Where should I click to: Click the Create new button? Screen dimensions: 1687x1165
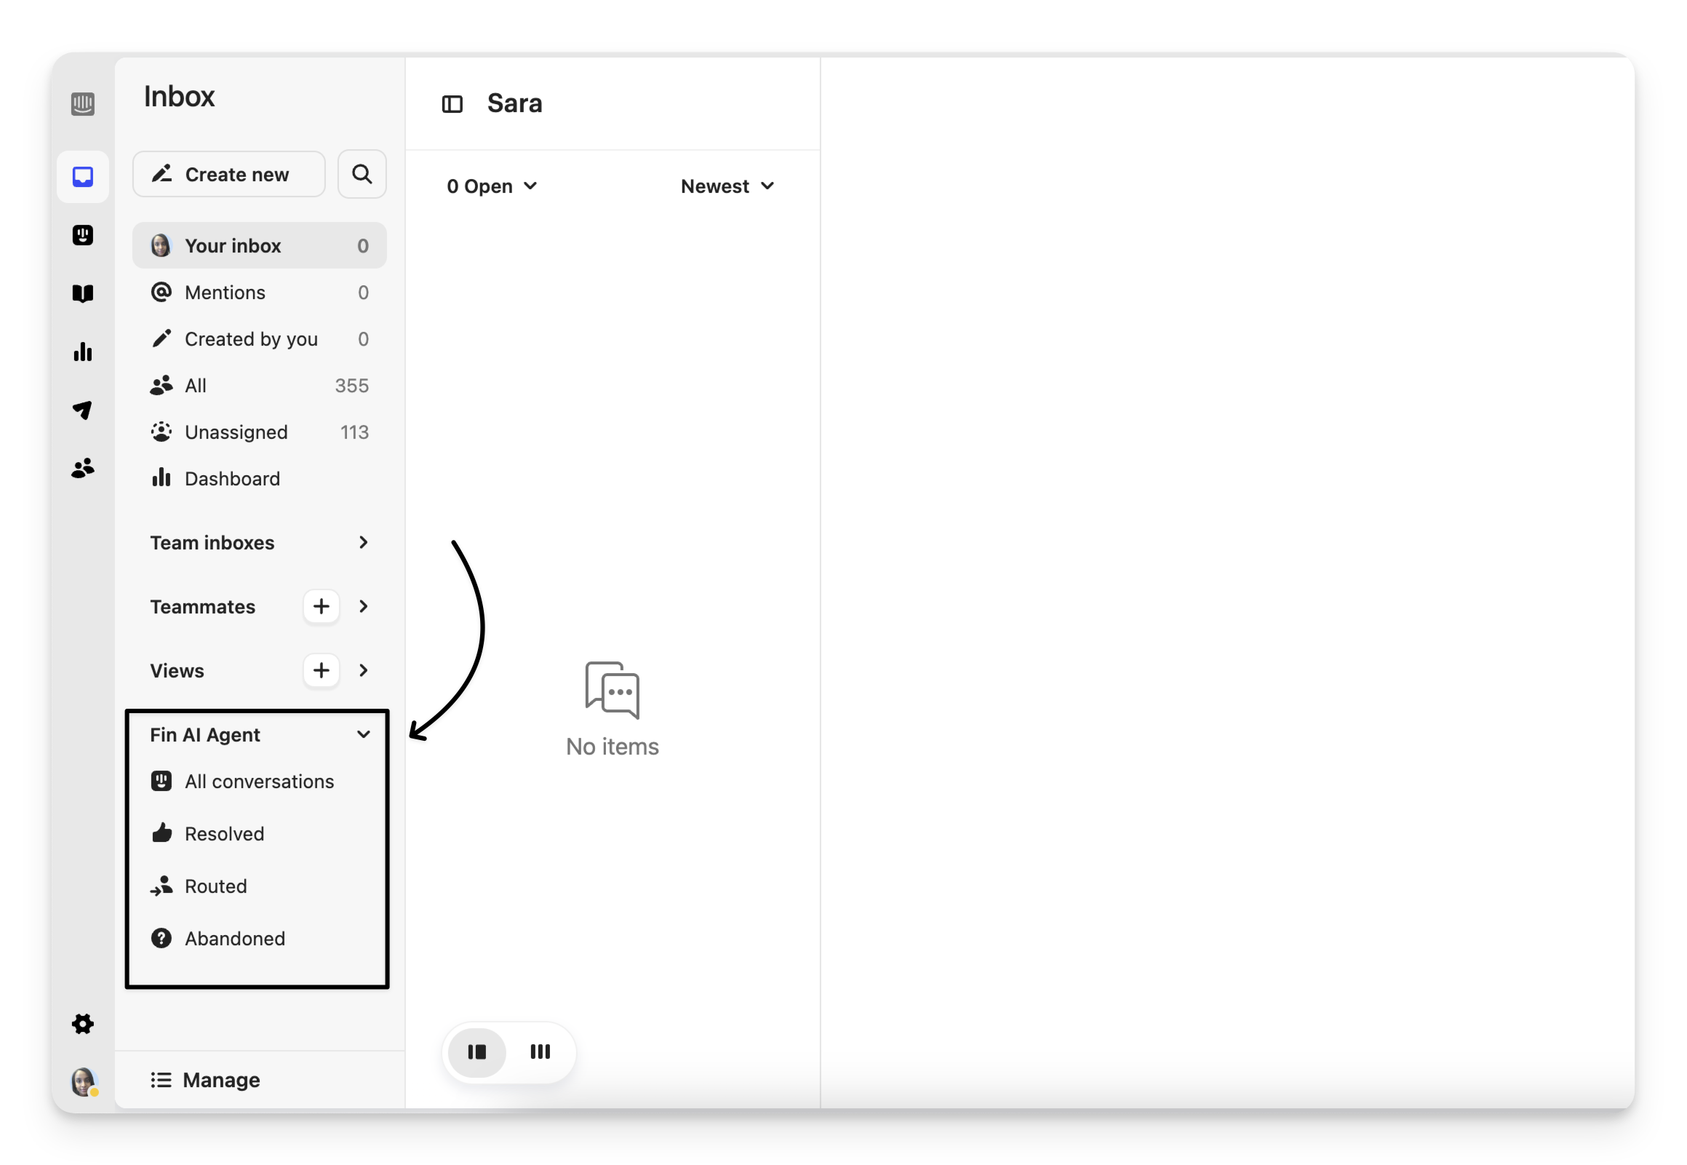[x=229, y=175]
